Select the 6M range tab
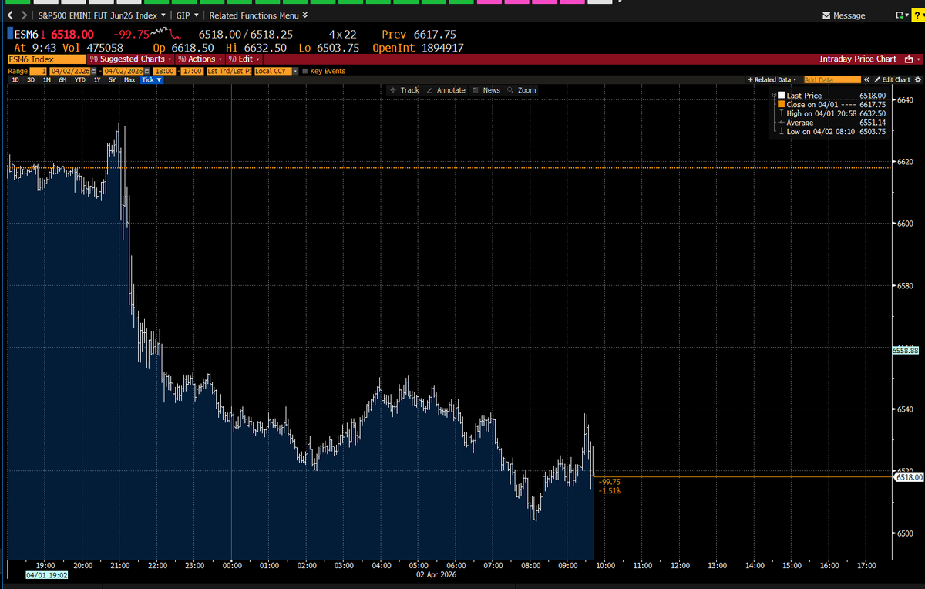Image resolution: width=925 pixels, height=589 pixels. [x=62, y=79]
